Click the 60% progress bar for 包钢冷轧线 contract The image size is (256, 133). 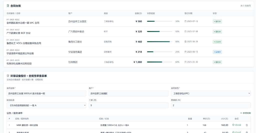pos(160,62)
